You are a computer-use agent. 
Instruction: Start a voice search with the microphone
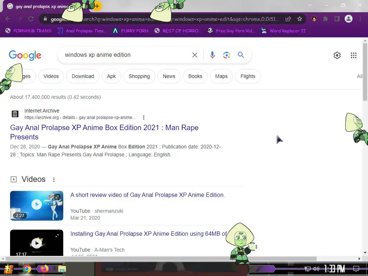pos(212,55)
